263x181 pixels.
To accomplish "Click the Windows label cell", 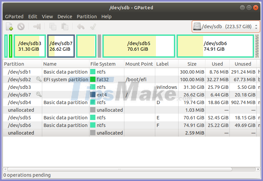I will click(167, 87).
